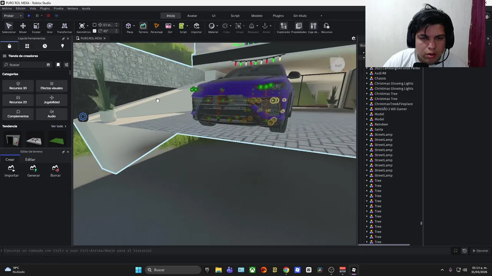Switch to the Modelo ribbon tab

tap(257, 16)
